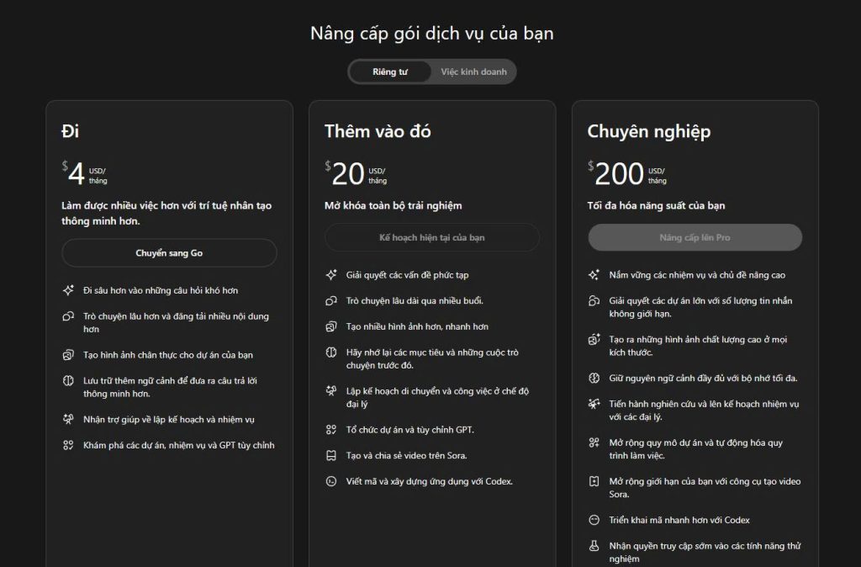
Task: Click the "Nâng cấp gói dịch vụ của bạn" heading
Action: coord(431,34)
